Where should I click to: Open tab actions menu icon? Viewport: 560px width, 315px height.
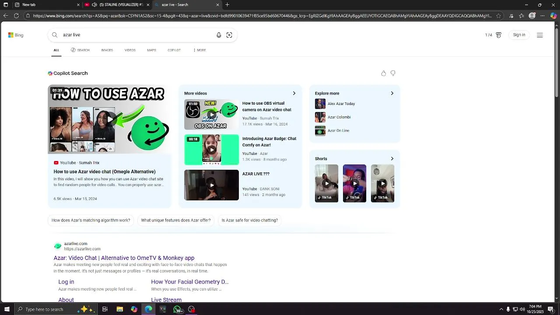click(6, 5)
